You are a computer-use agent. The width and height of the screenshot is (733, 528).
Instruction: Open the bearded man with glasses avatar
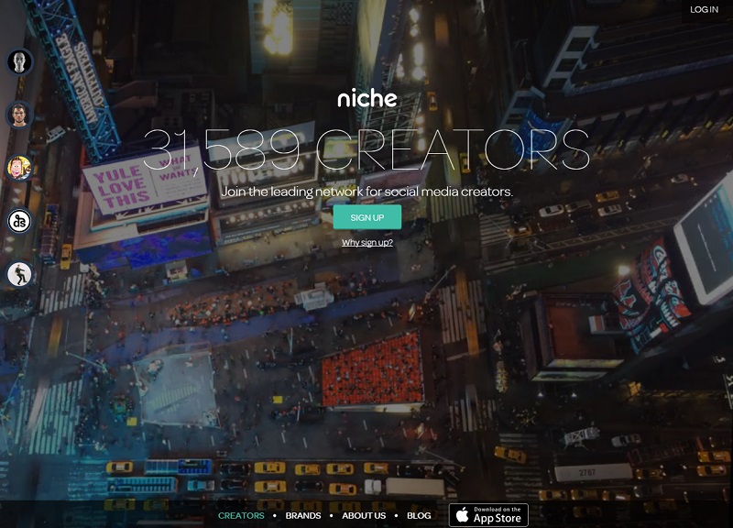pyautogui.click(x=19, y=115)
